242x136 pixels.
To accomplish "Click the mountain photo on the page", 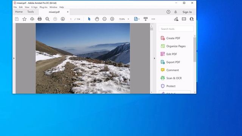I will click(83, 58).
